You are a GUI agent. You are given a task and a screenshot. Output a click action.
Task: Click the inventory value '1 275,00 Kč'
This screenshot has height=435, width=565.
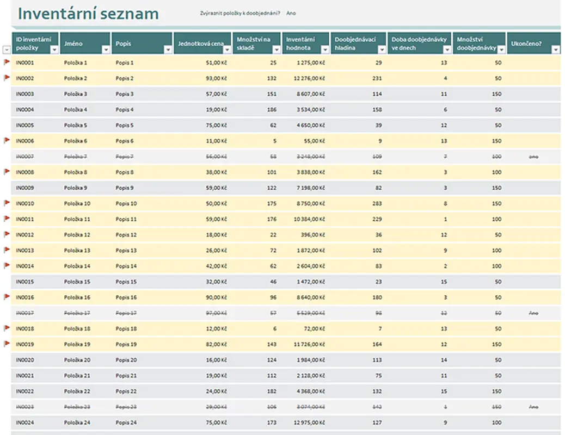pos(311,63)
